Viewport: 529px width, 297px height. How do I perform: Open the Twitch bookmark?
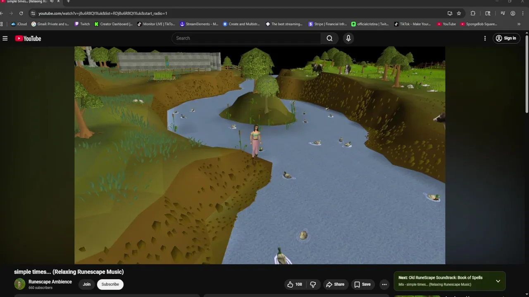[x=82, y=24]
